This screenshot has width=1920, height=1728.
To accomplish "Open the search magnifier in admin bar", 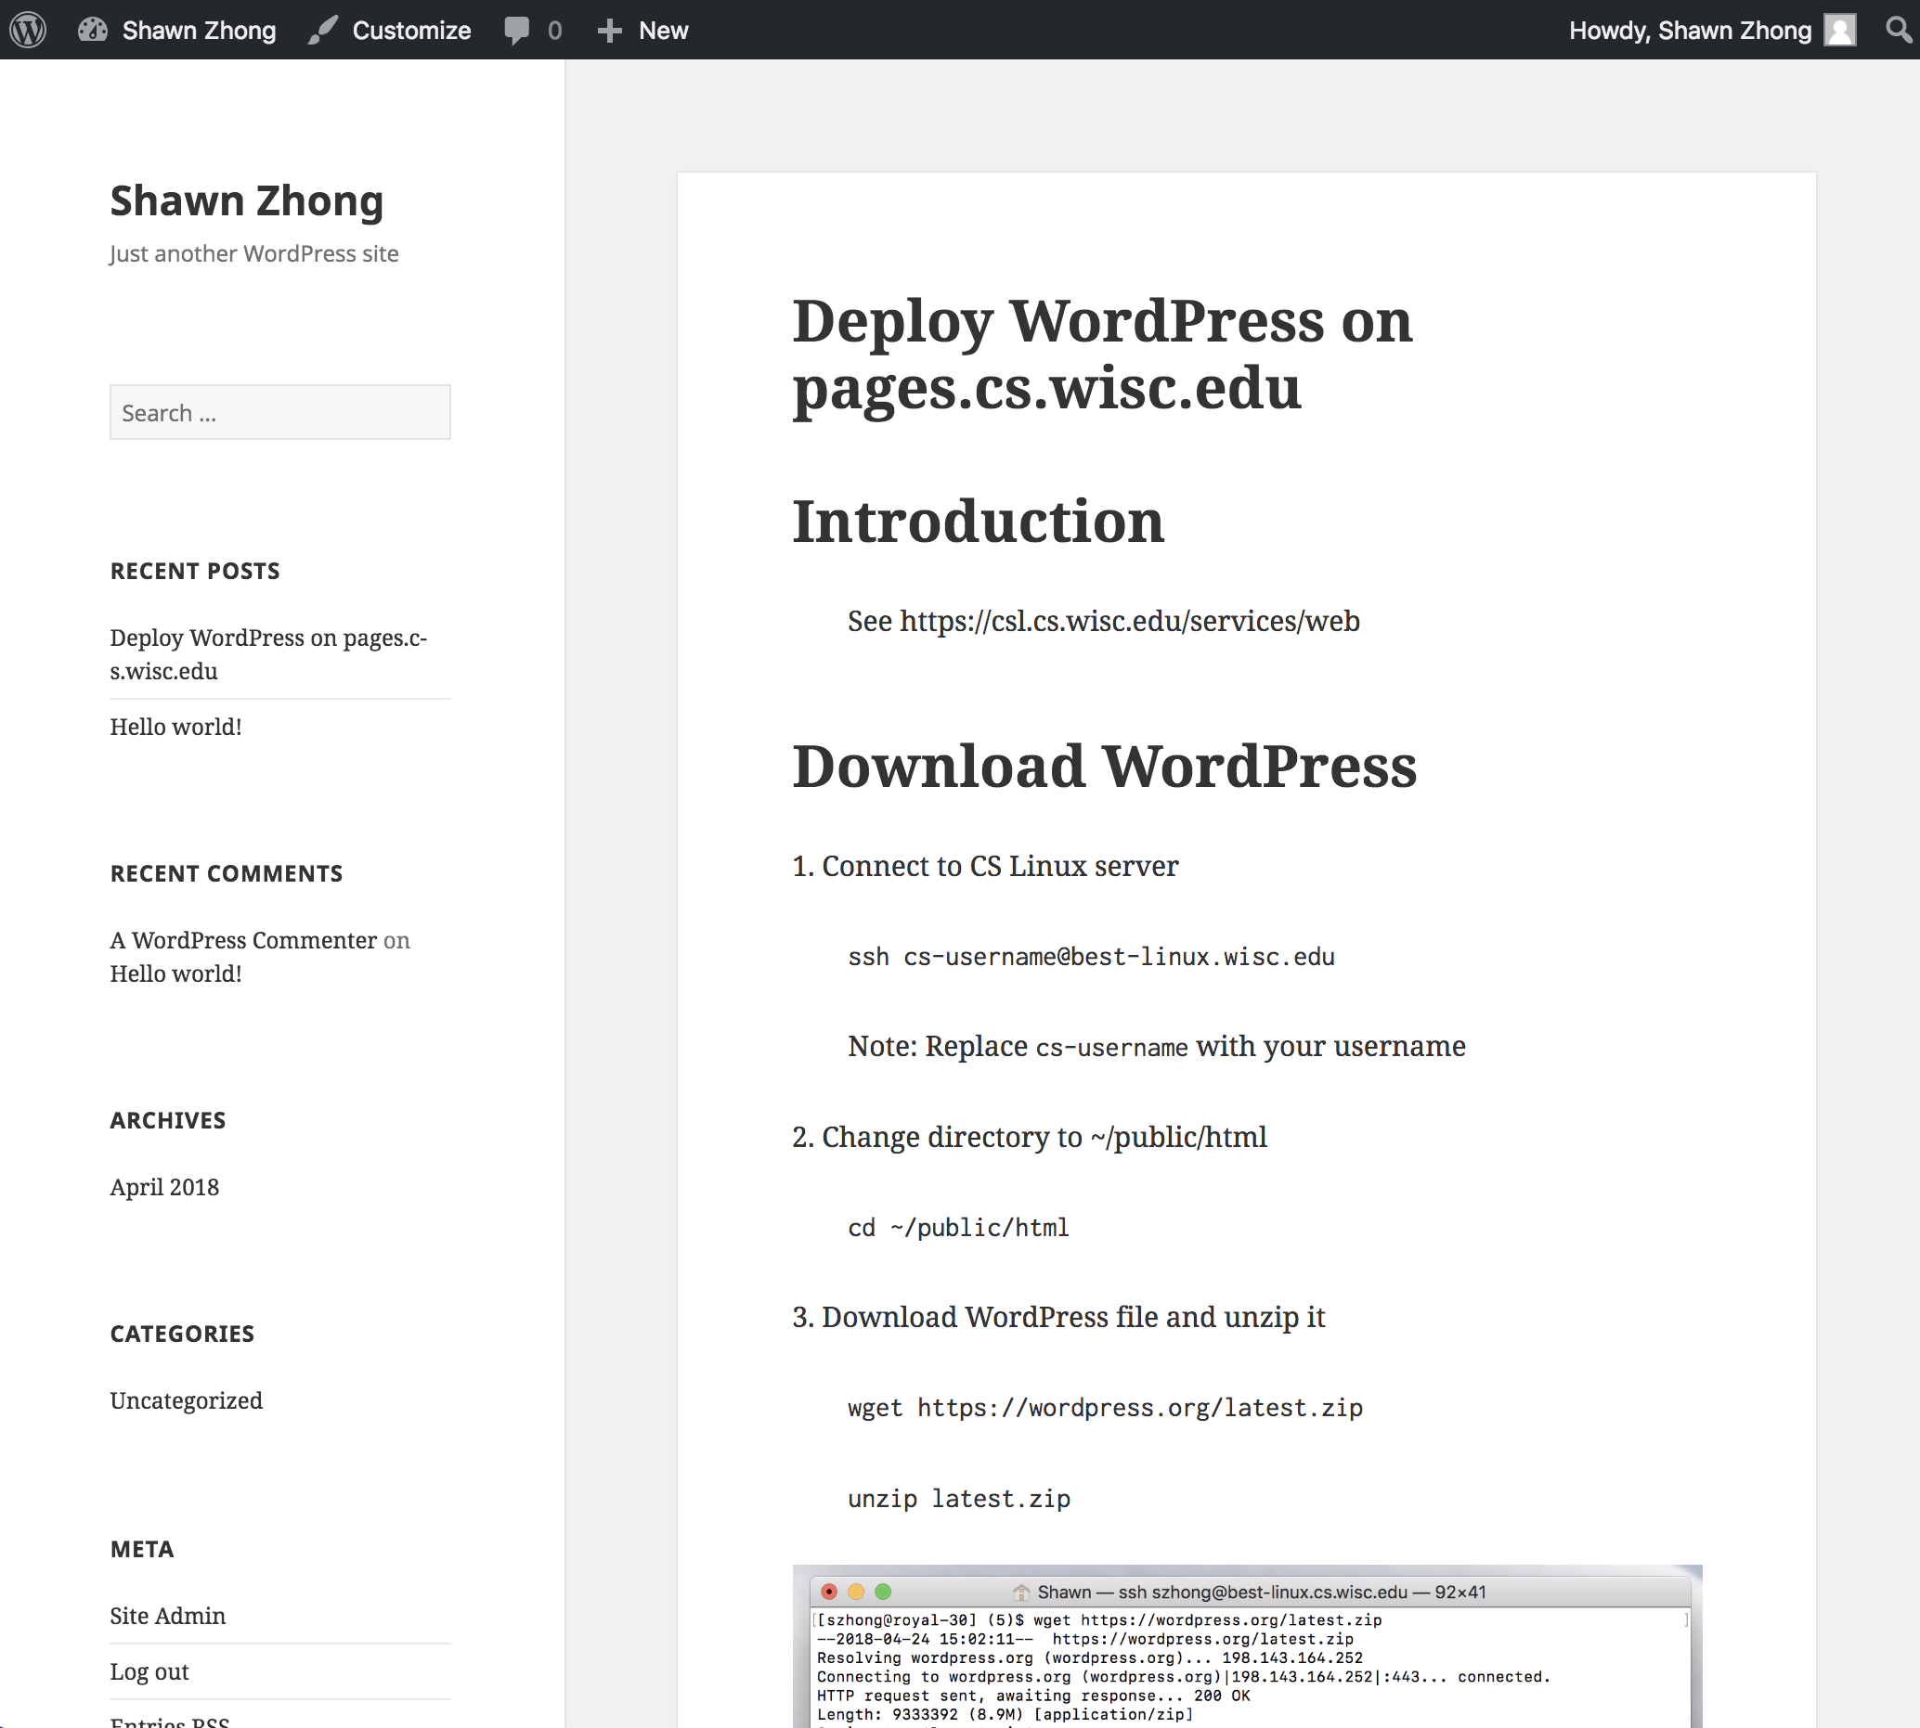I will (x=1897, y=30).
